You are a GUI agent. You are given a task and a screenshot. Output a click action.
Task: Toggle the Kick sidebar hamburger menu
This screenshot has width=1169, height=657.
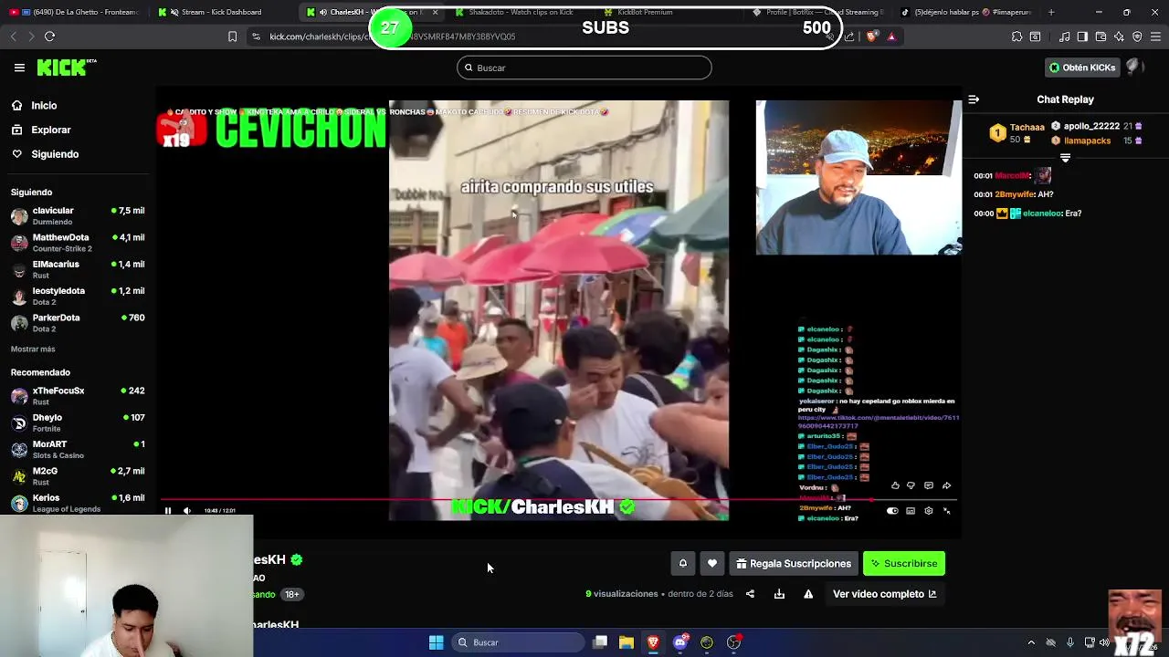19,68
